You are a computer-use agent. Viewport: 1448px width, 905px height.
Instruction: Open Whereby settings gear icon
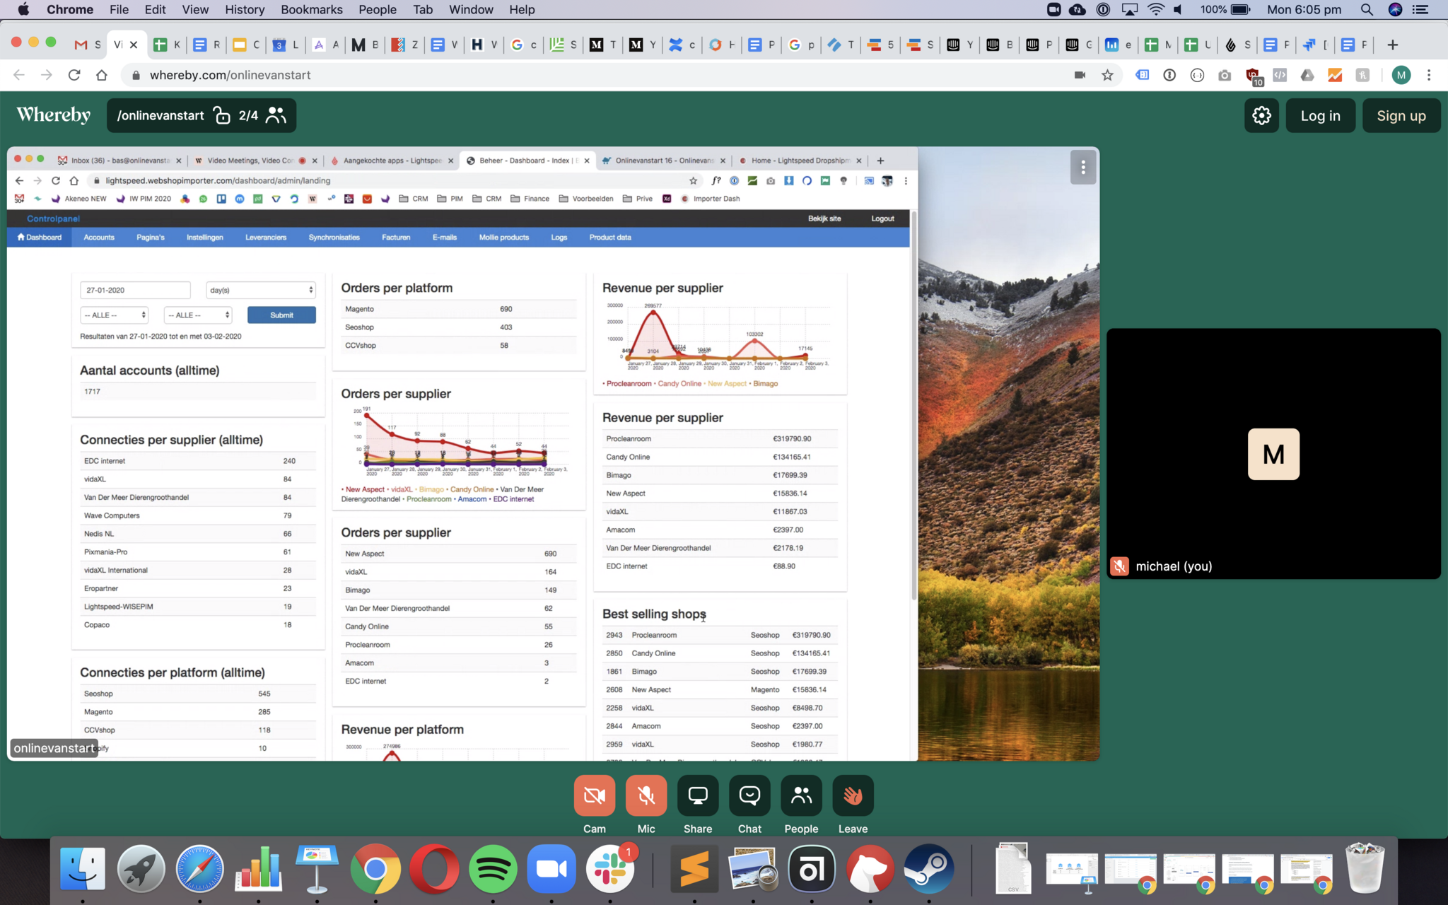click(1261, 116)
